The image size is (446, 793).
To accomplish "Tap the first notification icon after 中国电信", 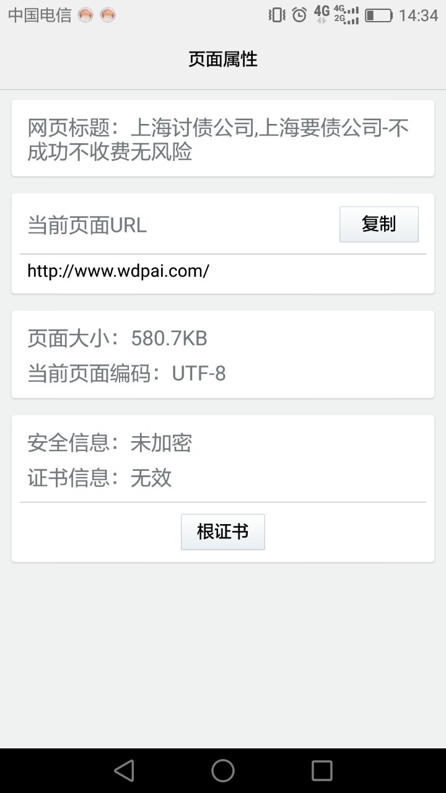I will 85,15.
